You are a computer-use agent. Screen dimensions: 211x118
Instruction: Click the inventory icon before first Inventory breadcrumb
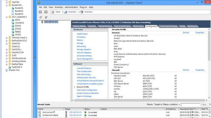pos(66,12)
